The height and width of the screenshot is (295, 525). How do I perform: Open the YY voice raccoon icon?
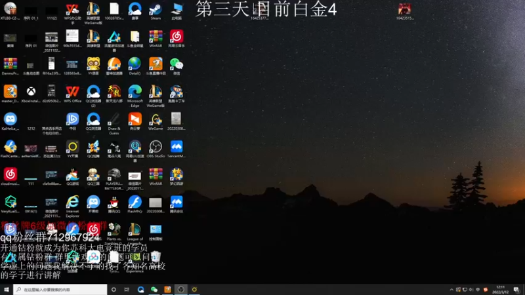click(x=93, y=66)
